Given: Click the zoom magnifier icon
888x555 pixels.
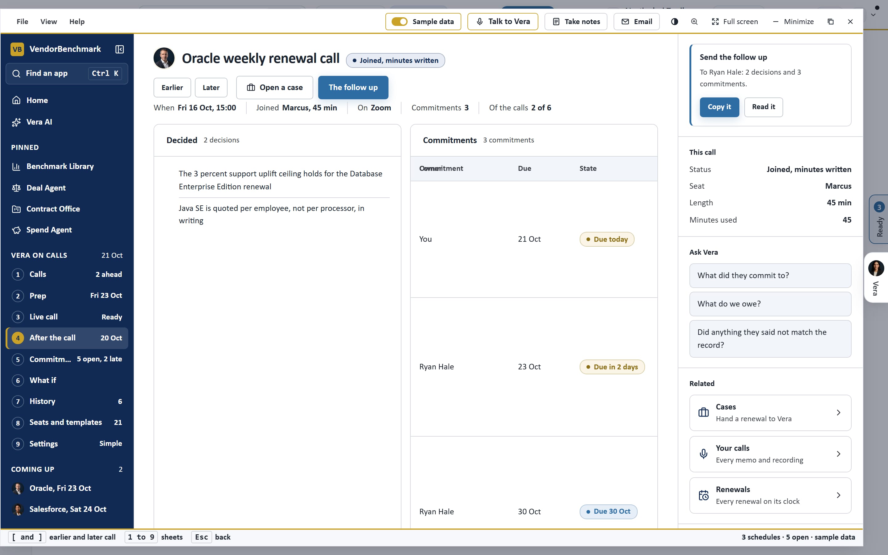Looking at the screenshot, I should 694,22.
